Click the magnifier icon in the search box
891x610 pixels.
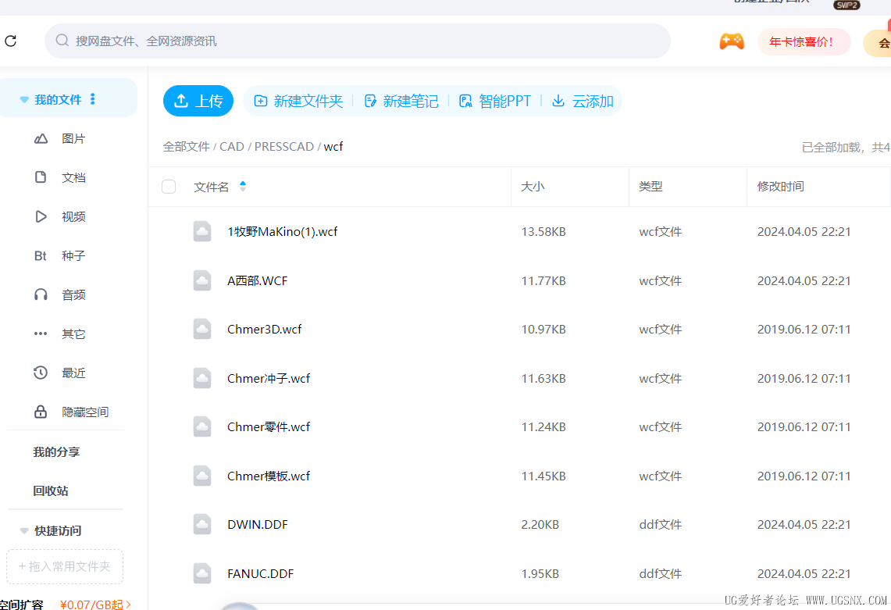click(x=62, y=41)
